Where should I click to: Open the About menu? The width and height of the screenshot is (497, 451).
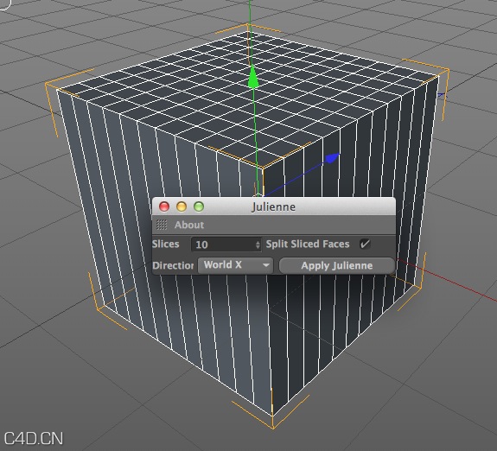[189, 225]
